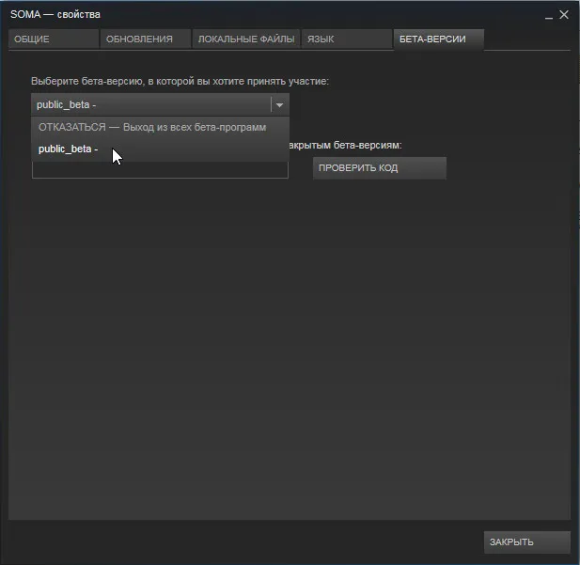Click the Выберите бета-версию label text
The width and height of the screenshot is (580, 565).
(x=179, y=82)
